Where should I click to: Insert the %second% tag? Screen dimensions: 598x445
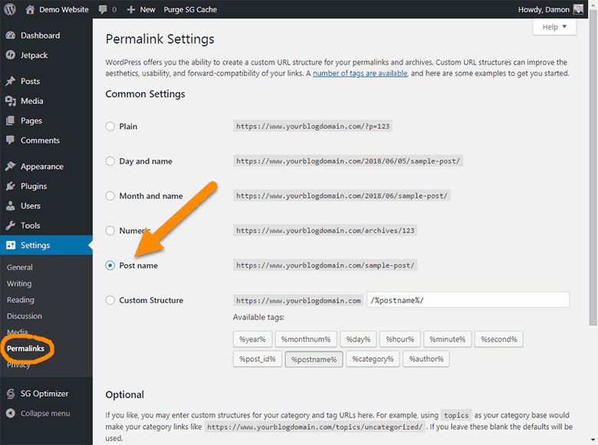pyautogui.click(x=499, y=339)
